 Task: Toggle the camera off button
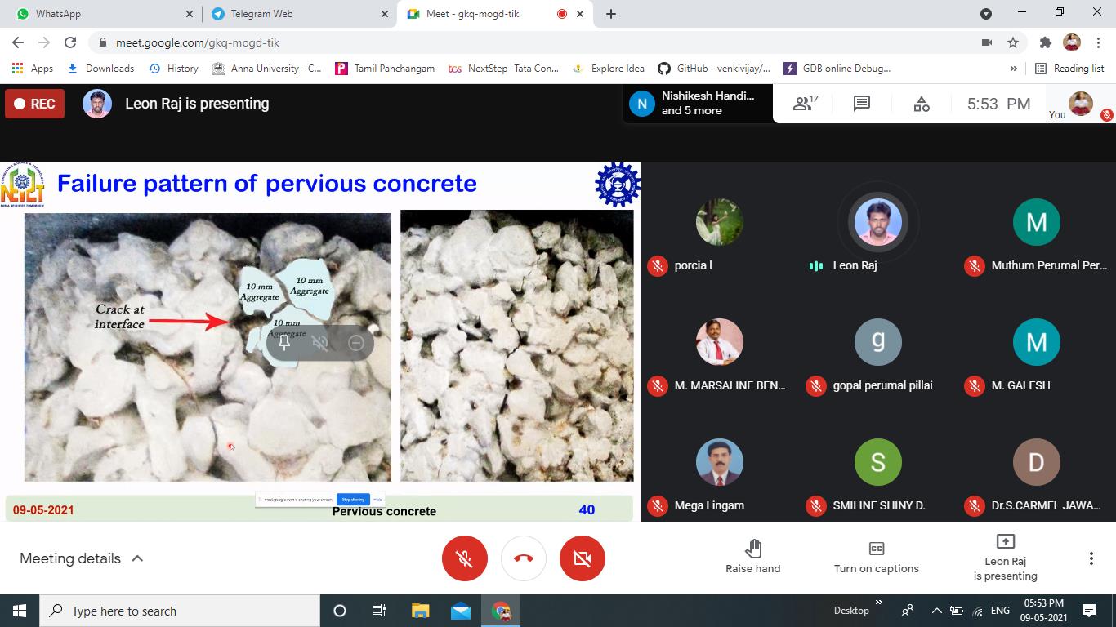(582, 558)
